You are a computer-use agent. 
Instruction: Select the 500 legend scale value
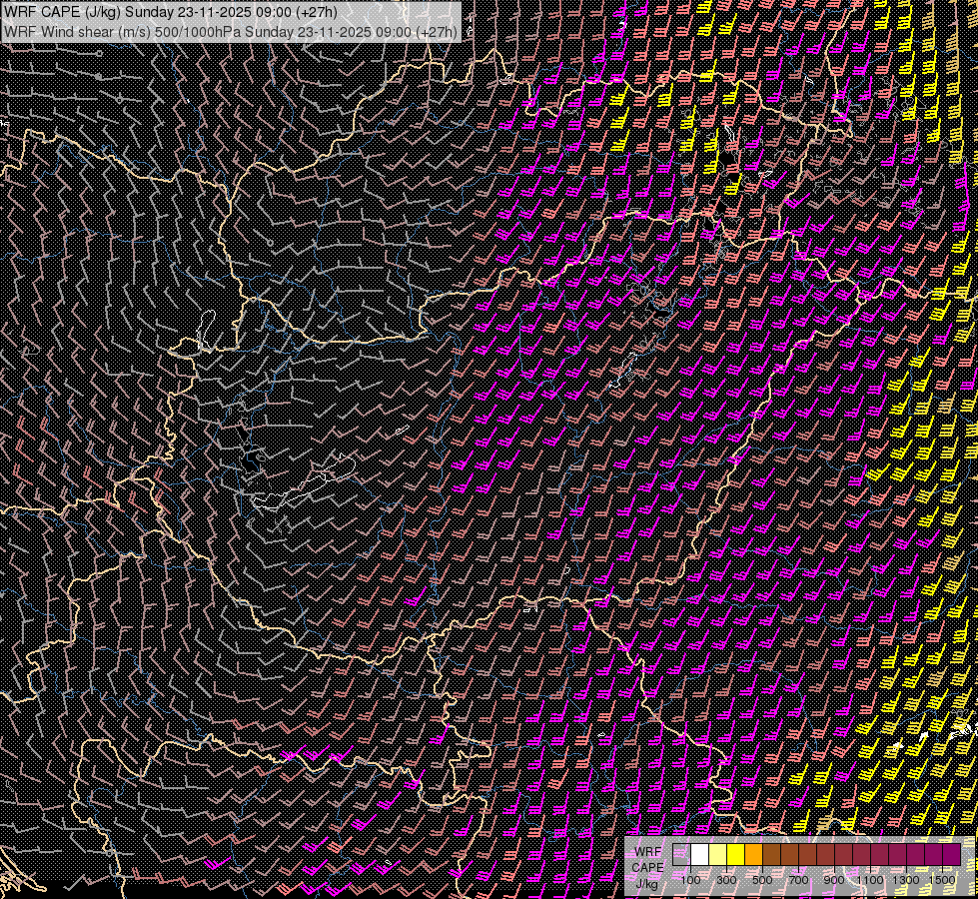762,880
